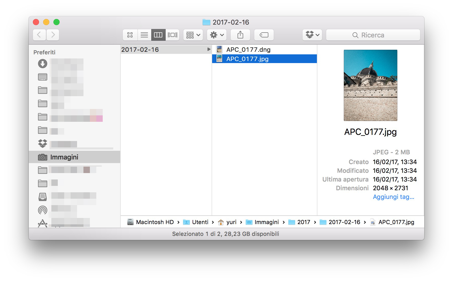Select the APC_0177.dng file
This screenshot has height=281, width=453.
point(265,49)
